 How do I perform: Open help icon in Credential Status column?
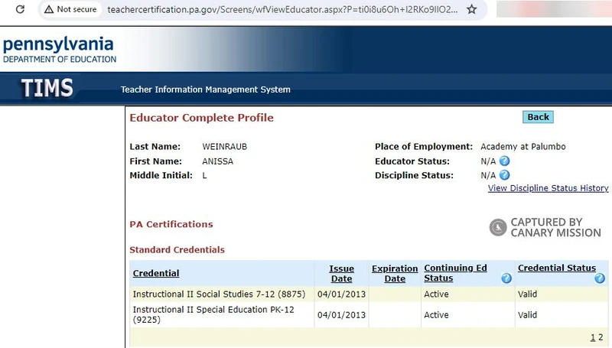pos(600,278)
